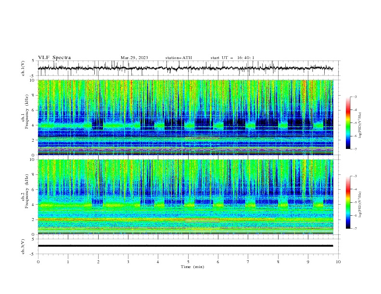Click the ch.2 'Frequency (kHz)' axis label
Screen dimensions: 381x294
tap(26, 191)
